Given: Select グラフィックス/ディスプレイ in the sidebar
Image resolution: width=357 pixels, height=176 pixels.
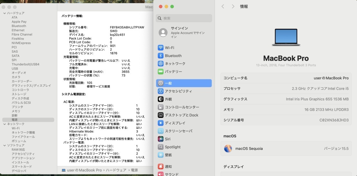Looking at the screenshot, I should (32, 86).
